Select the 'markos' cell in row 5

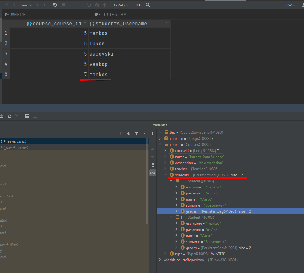coord(99,74)
